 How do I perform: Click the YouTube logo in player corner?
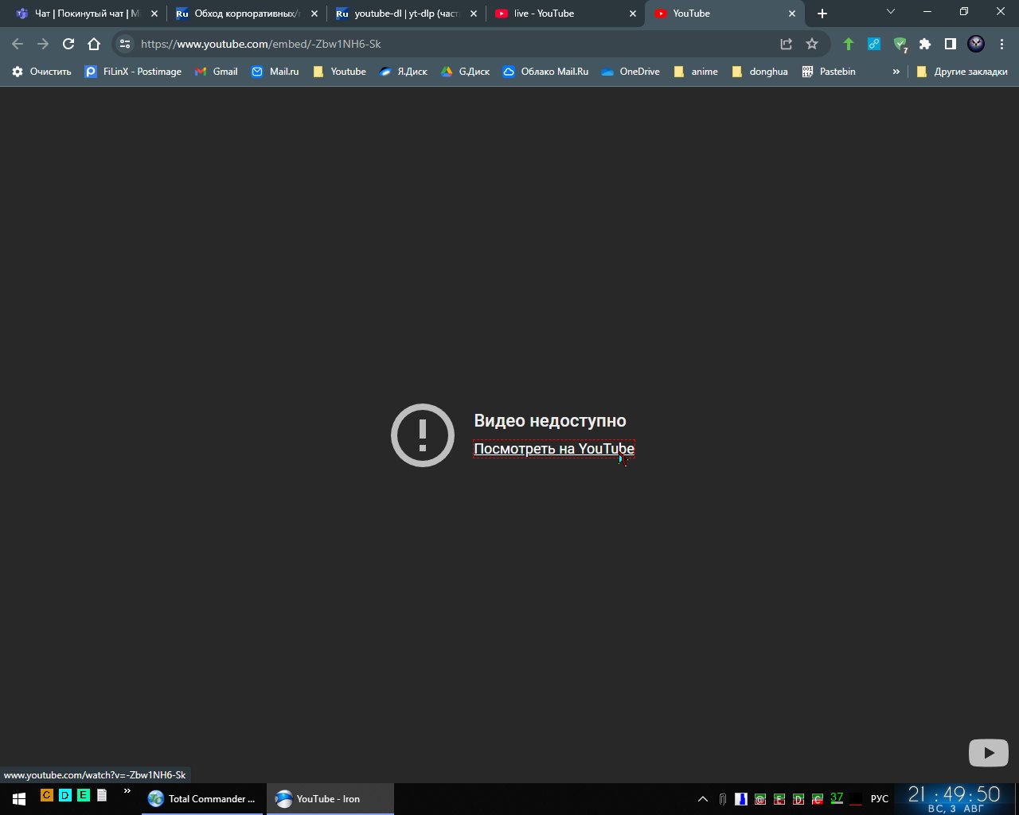pos(988,752)
